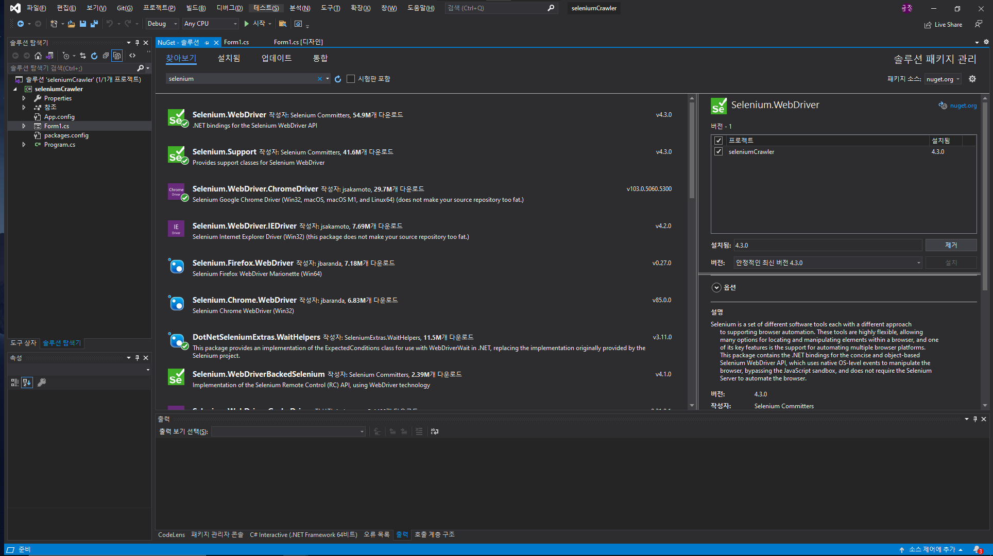Uncheck the seleniumCrawler project checkbox
Viewport: 993px width, 556px height.
click(x=718, y=152)
